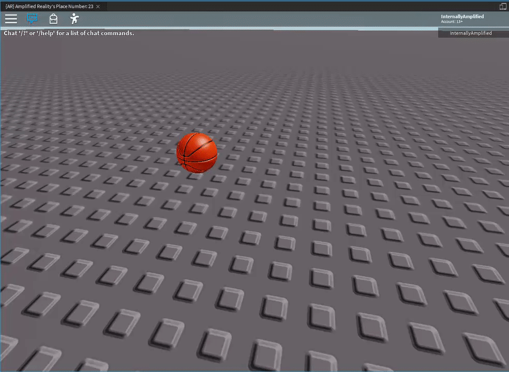Viewport: 509px width, 372px height.
Task: Open the Roblox hamburger menu
Action: click(11, 19)
